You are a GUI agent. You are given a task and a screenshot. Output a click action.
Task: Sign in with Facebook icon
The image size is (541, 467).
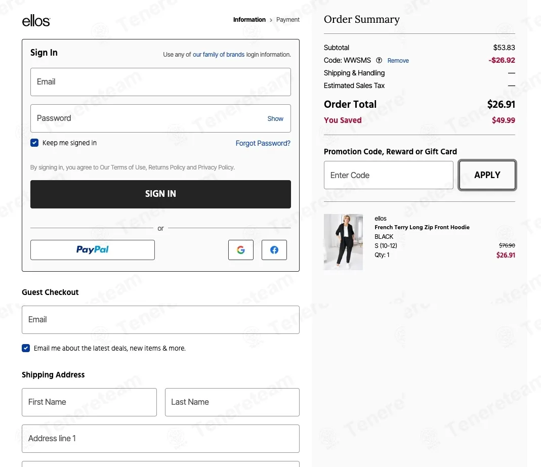click(x=274, y=250)
